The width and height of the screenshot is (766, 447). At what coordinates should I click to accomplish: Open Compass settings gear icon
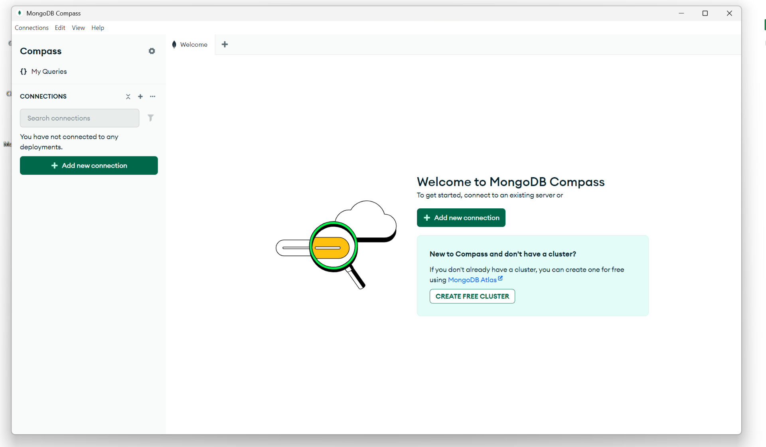(x=152, y=51)
